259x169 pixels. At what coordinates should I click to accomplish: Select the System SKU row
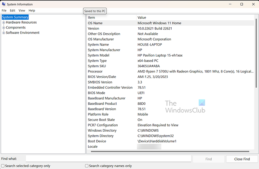[171, 66]
